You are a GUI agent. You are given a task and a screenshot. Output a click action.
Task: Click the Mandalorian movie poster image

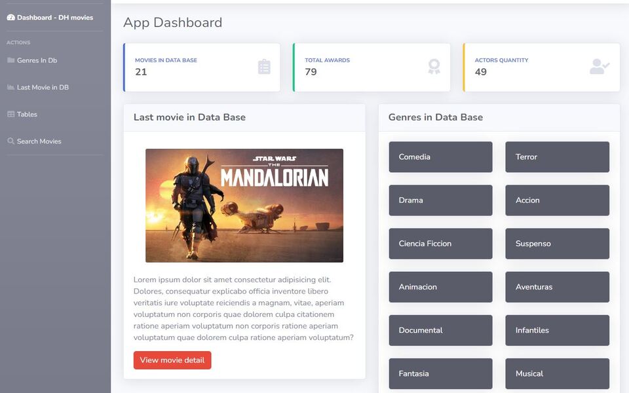coord(244,205)
